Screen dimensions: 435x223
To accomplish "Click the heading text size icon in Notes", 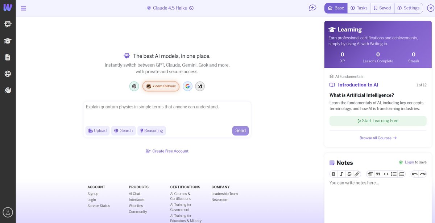I will tap(370, 174).
